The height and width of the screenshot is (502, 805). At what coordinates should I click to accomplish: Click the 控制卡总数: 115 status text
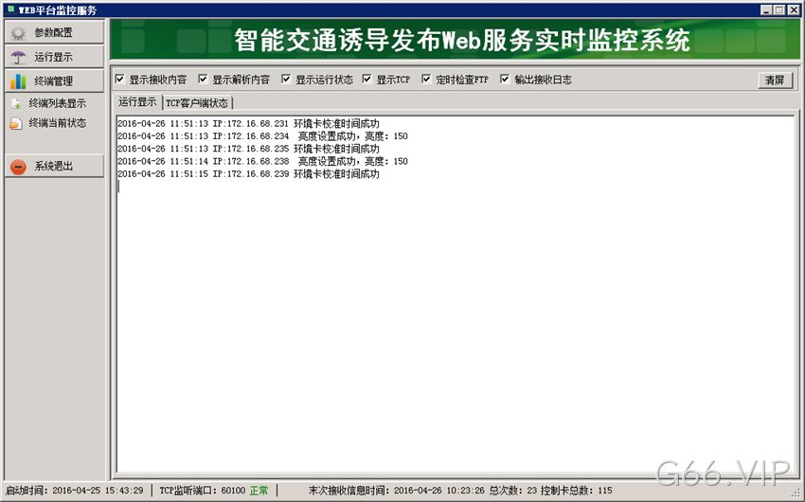click(577, 491)
